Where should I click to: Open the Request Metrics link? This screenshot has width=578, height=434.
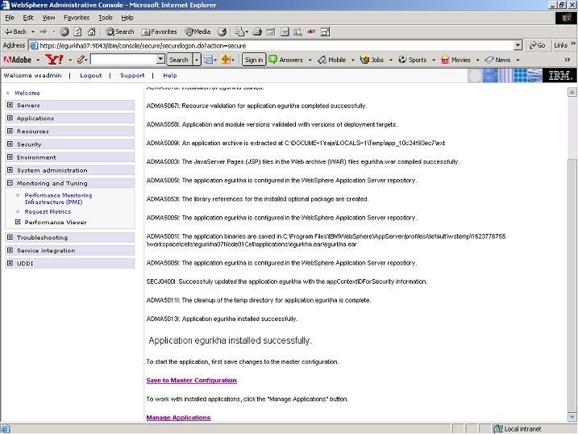[x=48, y=211]
